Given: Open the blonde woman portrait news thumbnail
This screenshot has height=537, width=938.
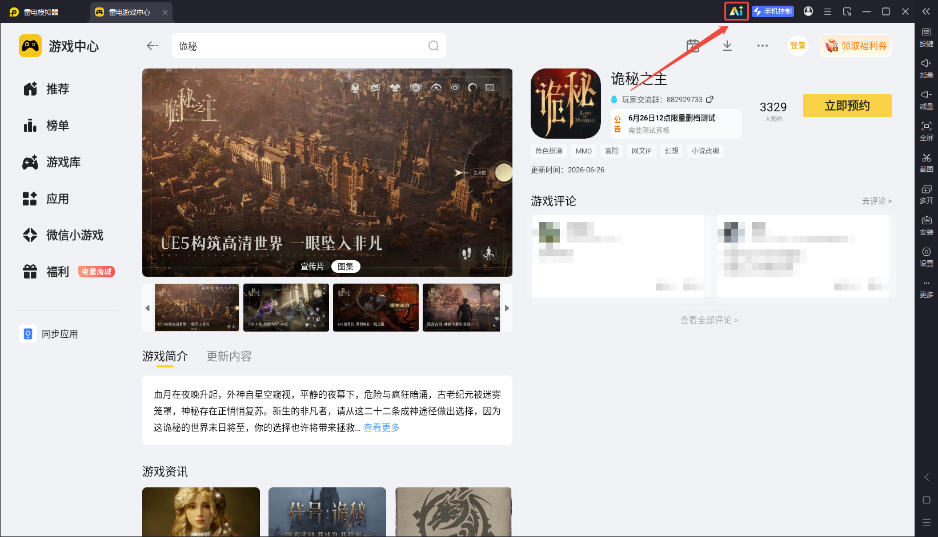Looking at the screenshot, I should pyautogui.click(x=201, y=512).
